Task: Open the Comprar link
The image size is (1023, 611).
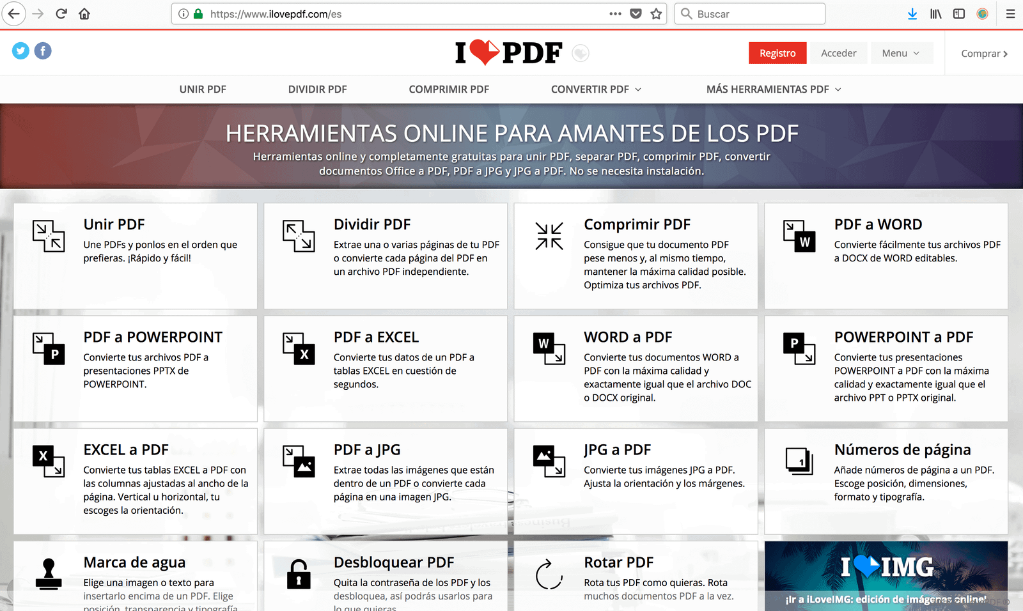Action: coord(985,53)
